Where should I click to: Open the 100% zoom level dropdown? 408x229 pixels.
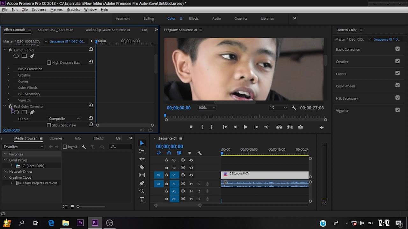(207, 108)
